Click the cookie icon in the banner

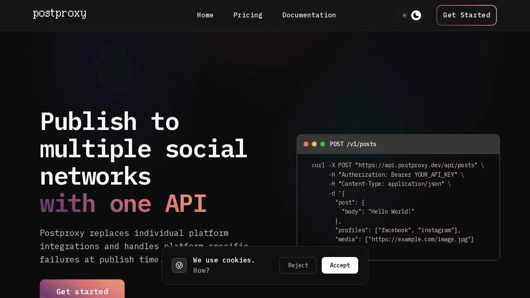pos(179,265)
